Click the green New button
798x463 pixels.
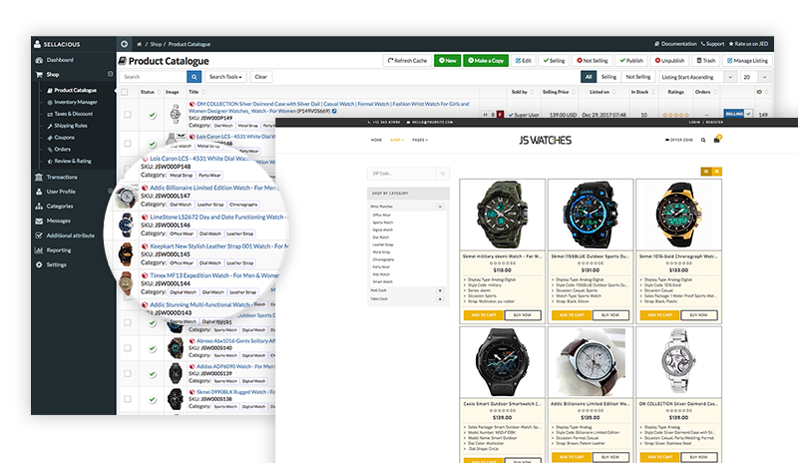coord(447,61)
